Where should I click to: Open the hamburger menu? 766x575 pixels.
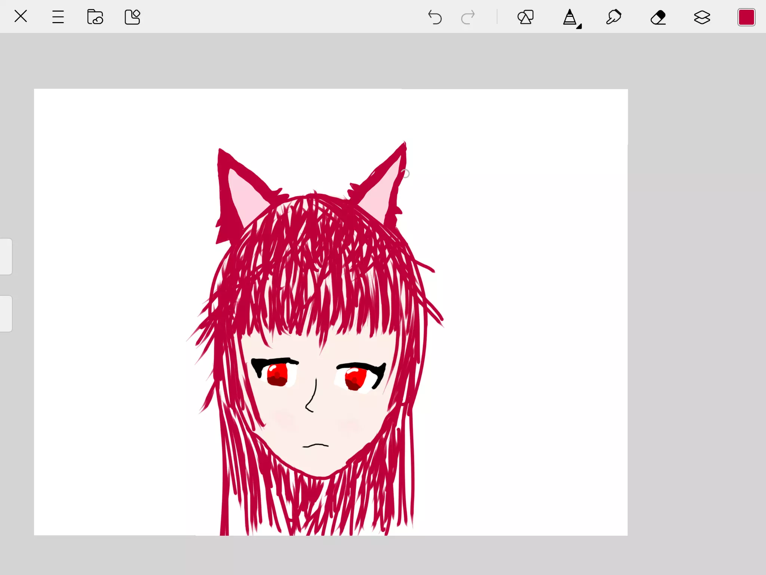coord(58,17)
